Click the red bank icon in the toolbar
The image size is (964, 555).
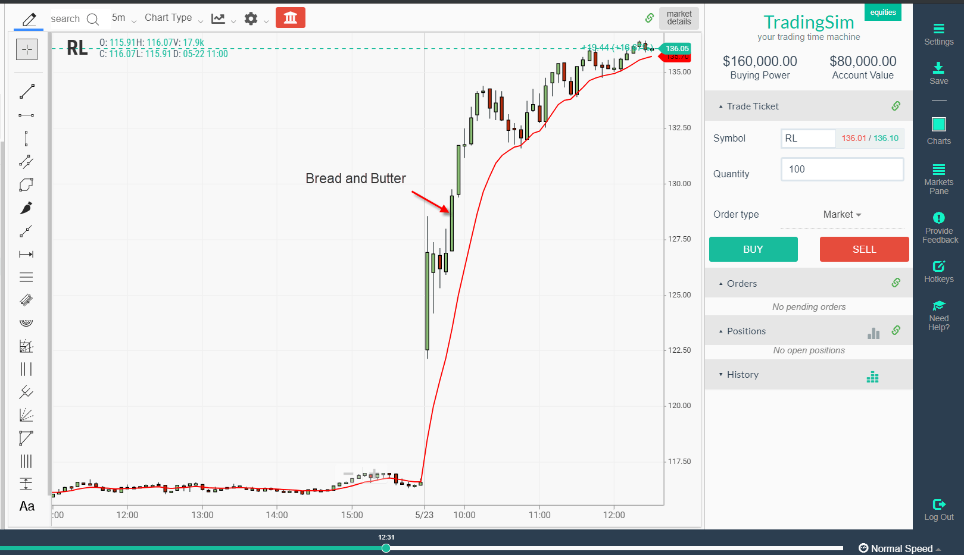(291, 18)
